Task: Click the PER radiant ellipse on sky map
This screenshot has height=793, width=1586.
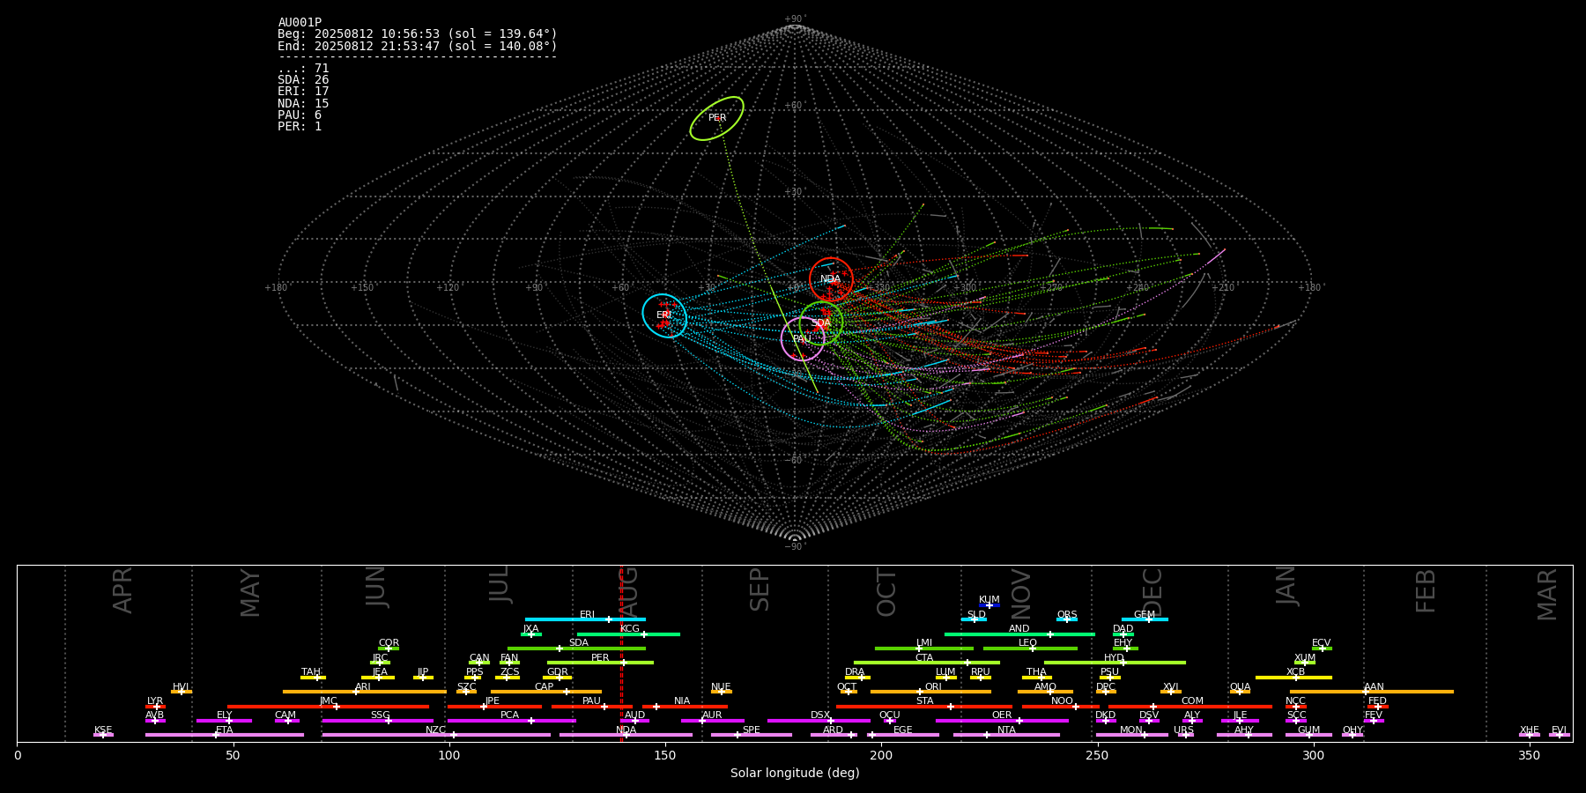Action: click(717, 118)
